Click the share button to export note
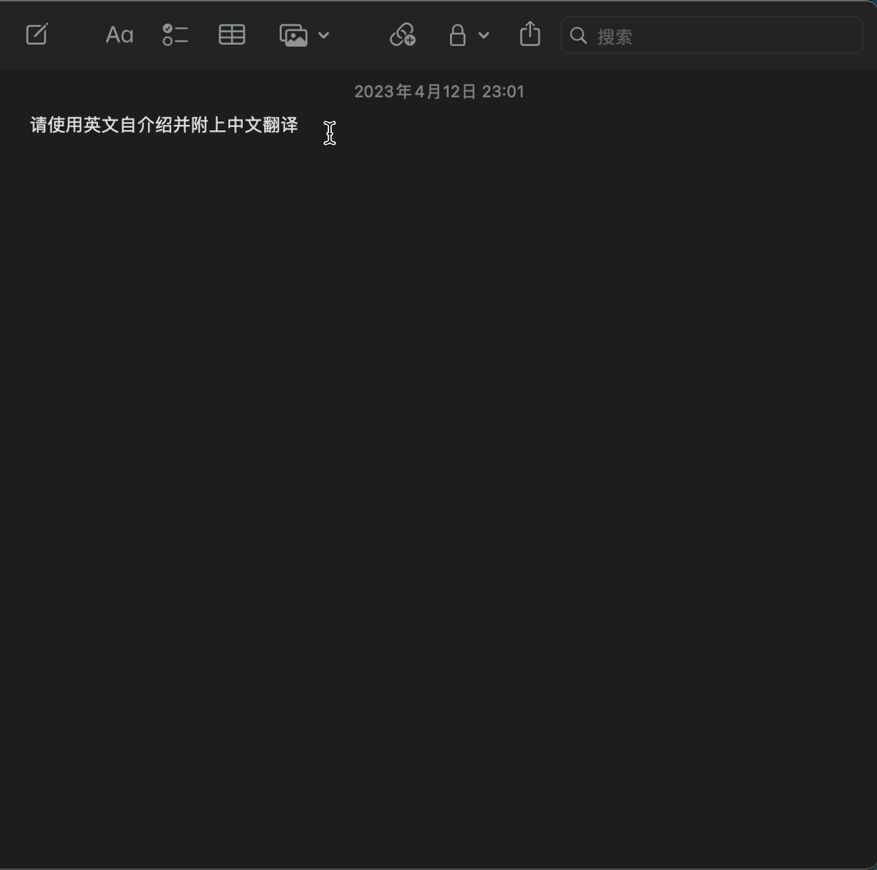The width and height of the screenshot is (877, 870). pos(529,34)
